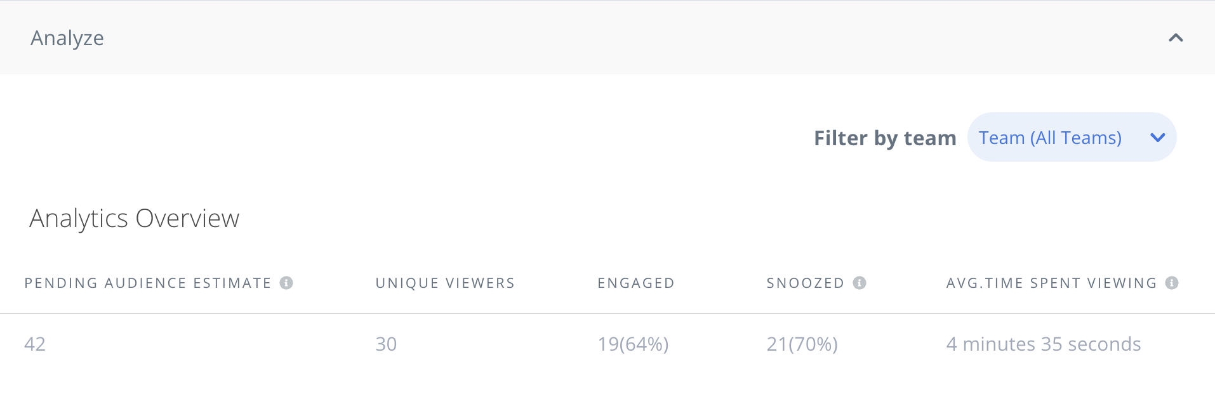Click the snoozed value 21(70%)
This screenshot has width=1215, height=416.
tap(802, 344)
